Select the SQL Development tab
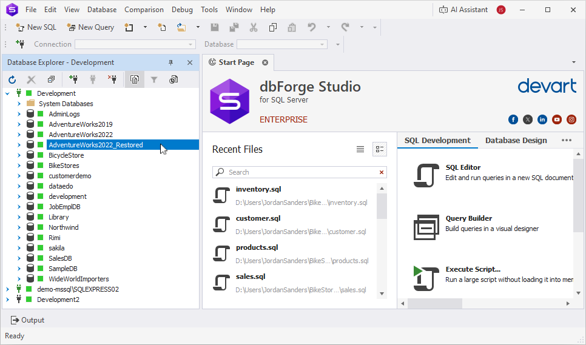 (x=437, y=141)
